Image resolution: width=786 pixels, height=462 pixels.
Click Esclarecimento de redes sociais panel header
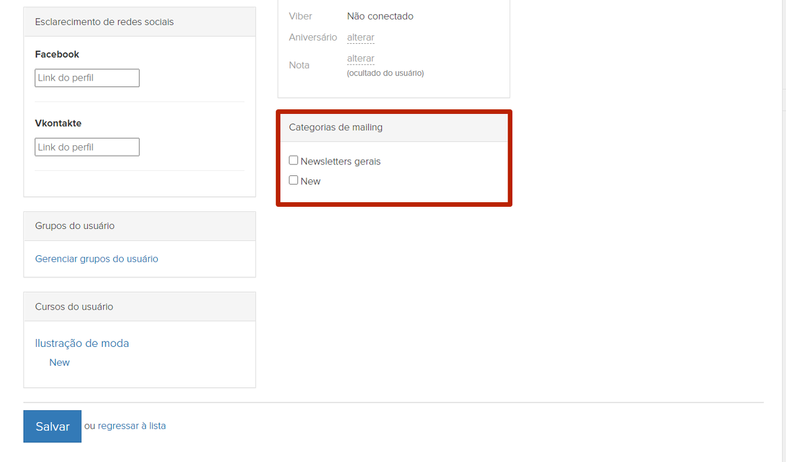click(x=104, y=22)
